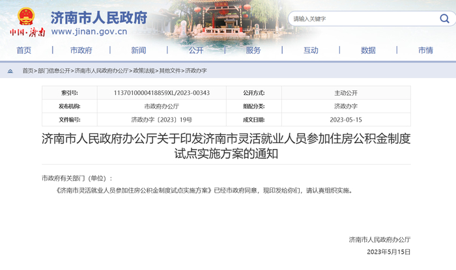Click the 组配分类 label cell
Viewport: 456px width, 270px height.
click(254, 106)
